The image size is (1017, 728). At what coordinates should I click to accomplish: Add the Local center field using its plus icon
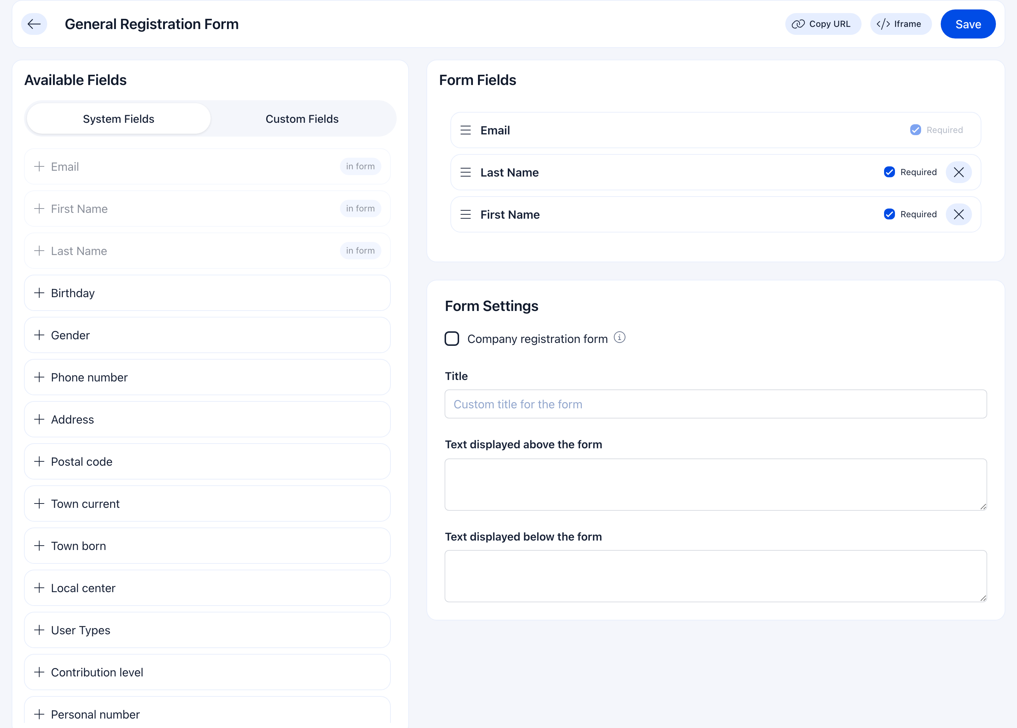tap(40, 588)
